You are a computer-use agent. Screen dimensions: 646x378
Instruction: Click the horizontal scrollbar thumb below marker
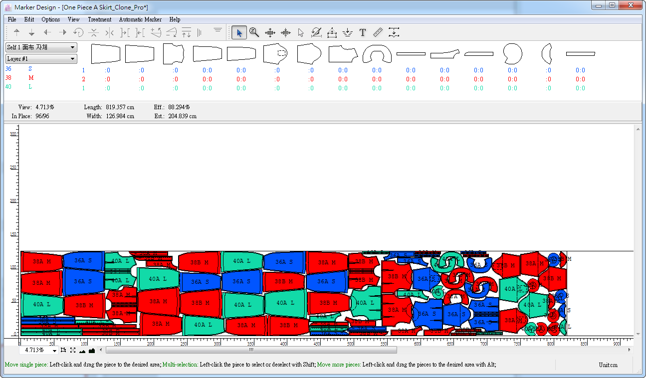coord(251,350)
